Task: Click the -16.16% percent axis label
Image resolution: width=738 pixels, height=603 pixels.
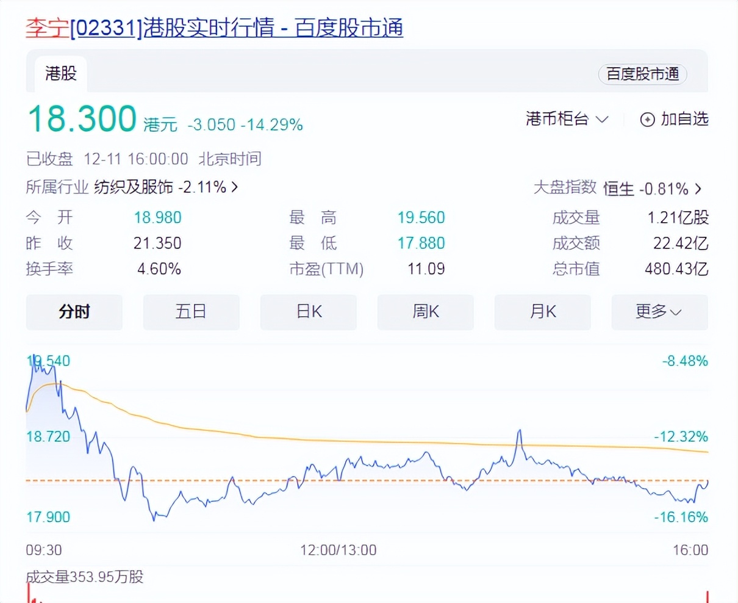Action: 681,517
